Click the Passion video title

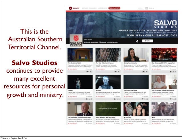(x=70, y=90)
